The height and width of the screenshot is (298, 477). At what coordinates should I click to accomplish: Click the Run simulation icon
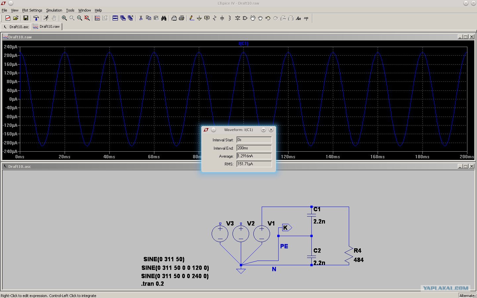pyautogui.click(x=46, y=18)
